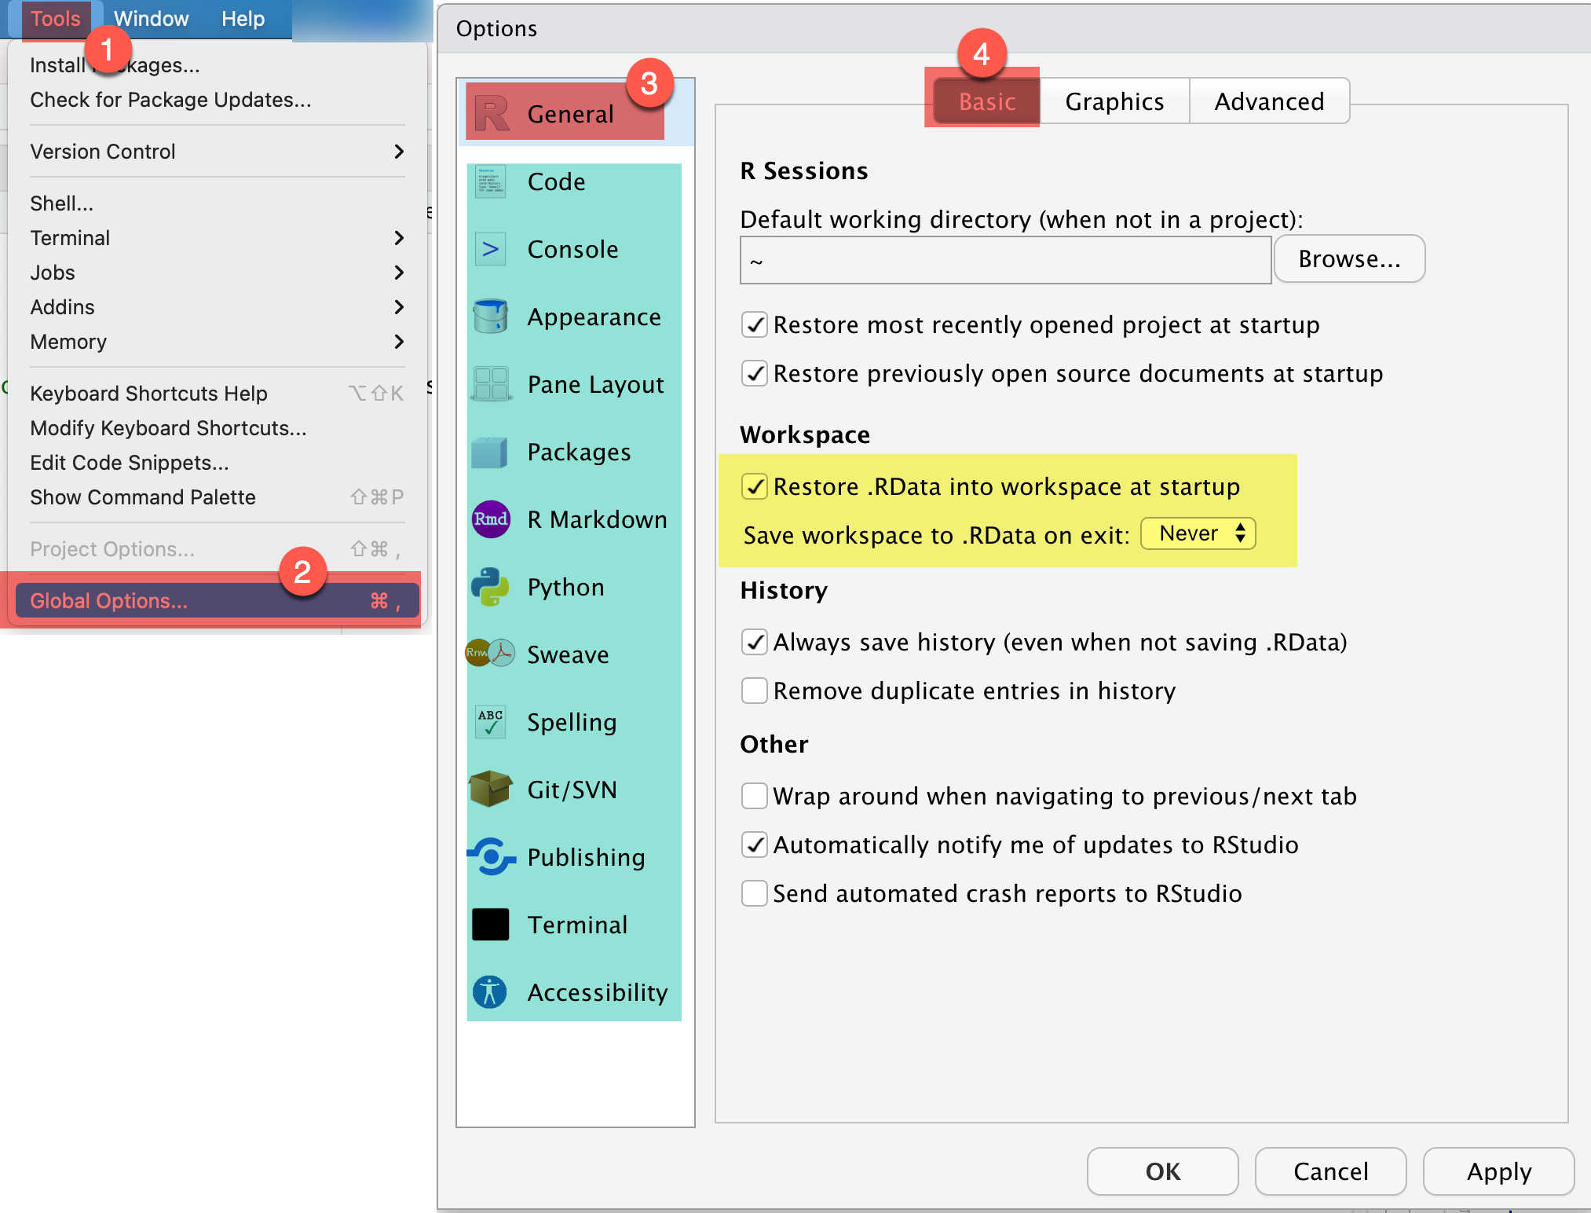Toggle Restore most recently opened project checkbox
Image resolution: width=1591 pixels, height=1213 pixels.
tap(755, 324)
